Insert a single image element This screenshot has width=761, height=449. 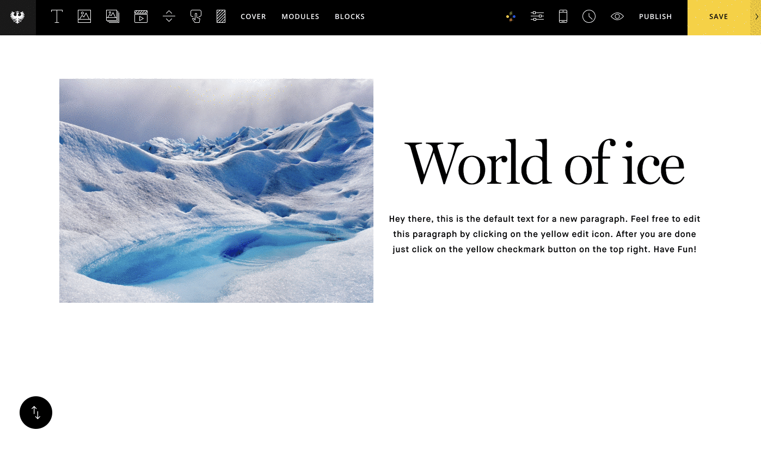84,17
